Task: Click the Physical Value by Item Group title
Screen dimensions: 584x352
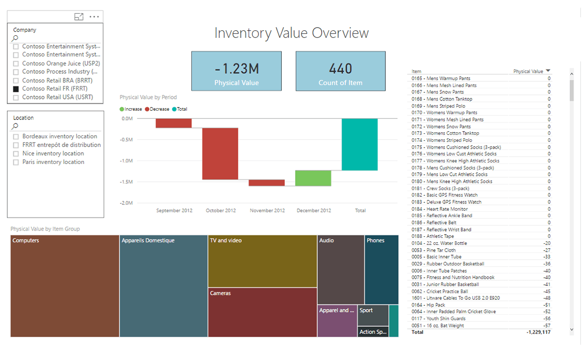Action: coord(45,229)
